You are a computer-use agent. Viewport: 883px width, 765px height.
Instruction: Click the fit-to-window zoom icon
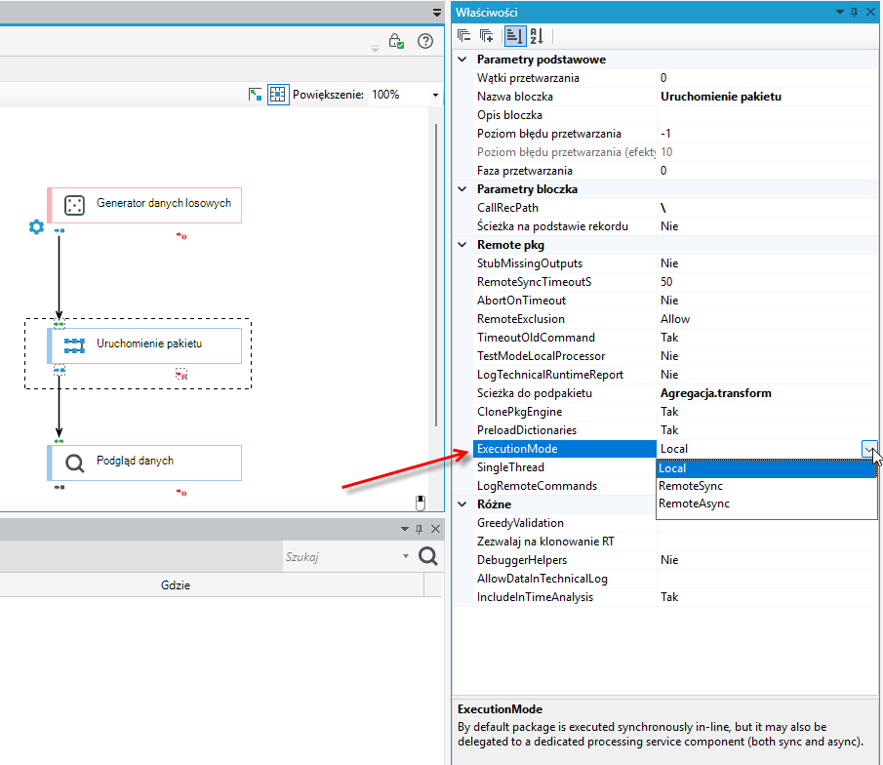(255, 95)
